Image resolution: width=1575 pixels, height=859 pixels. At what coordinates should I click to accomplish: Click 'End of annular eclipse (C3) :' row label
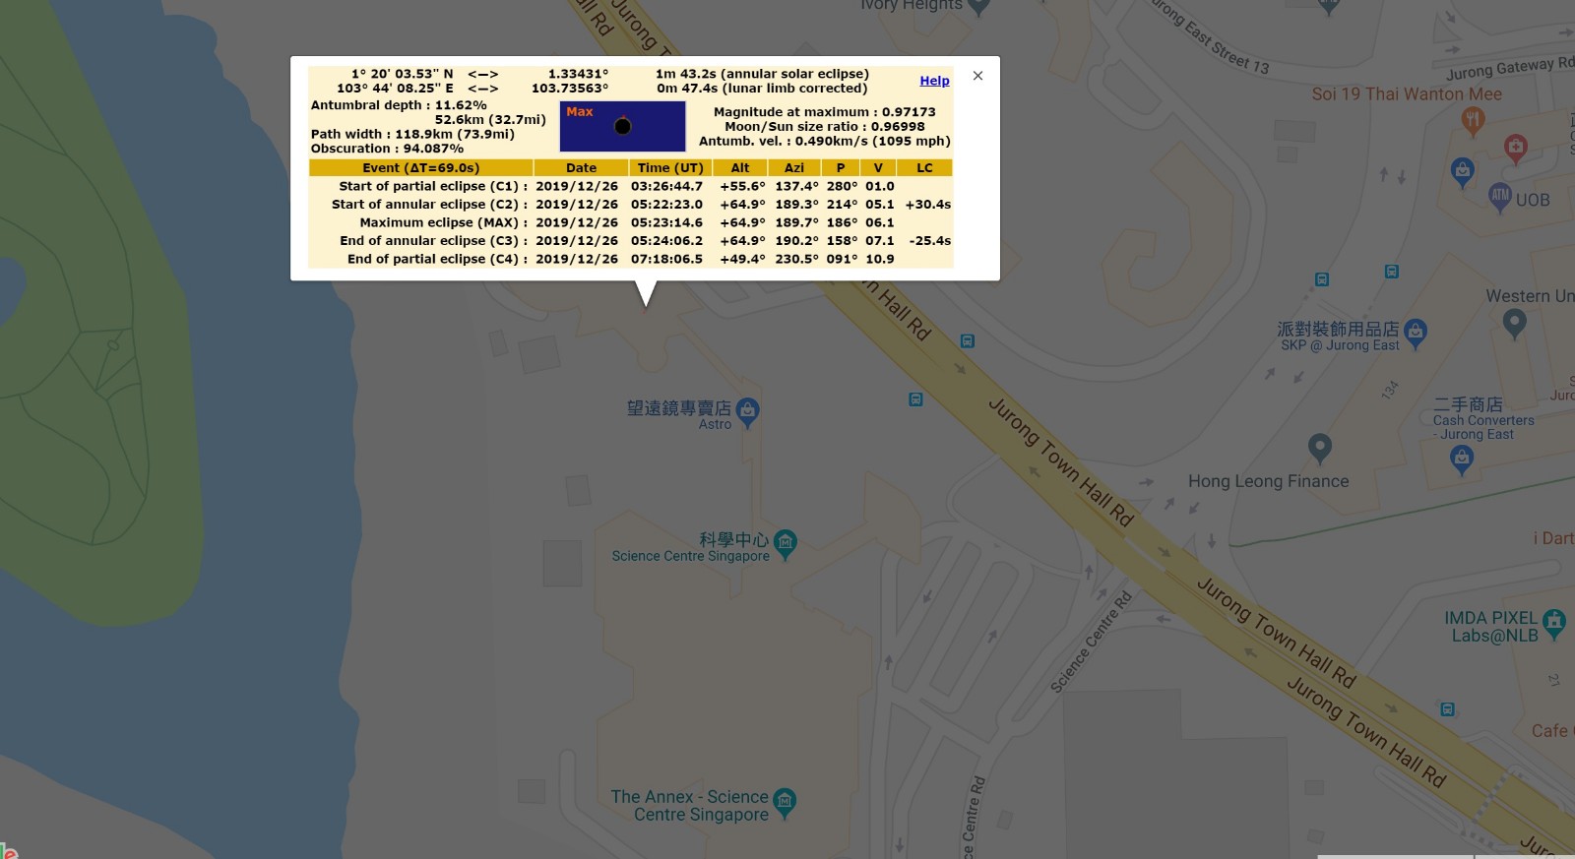click(x=434, y=241)
